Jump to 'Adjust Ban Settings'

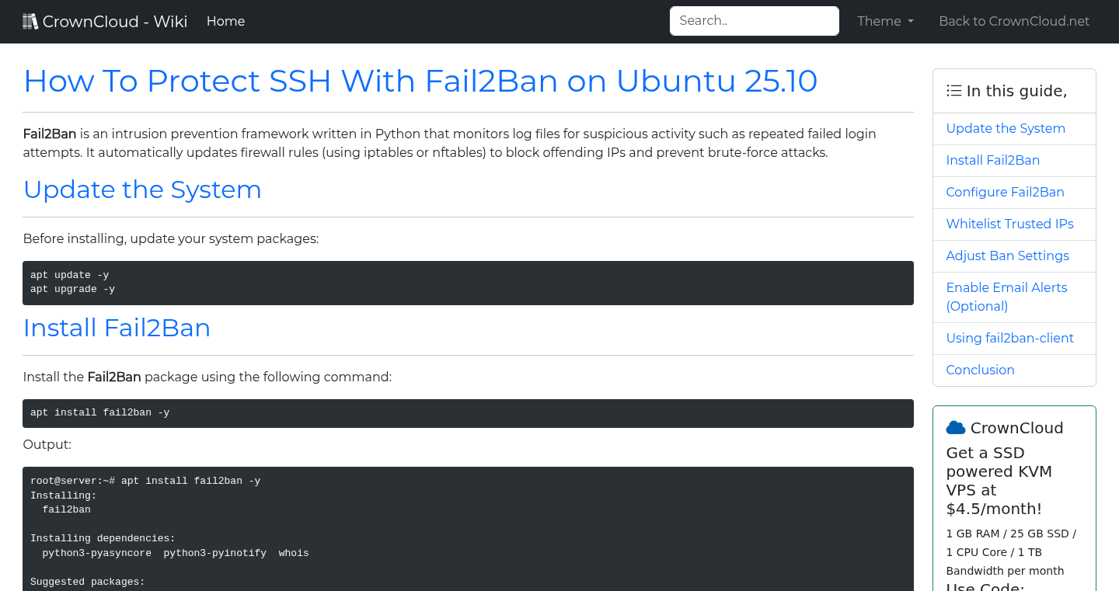pyautogui.click(x=1007, y=256)
